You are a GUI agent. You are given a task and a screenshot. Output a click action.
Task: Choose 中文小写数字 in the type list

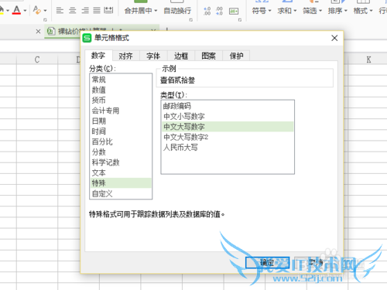[228, 116]
